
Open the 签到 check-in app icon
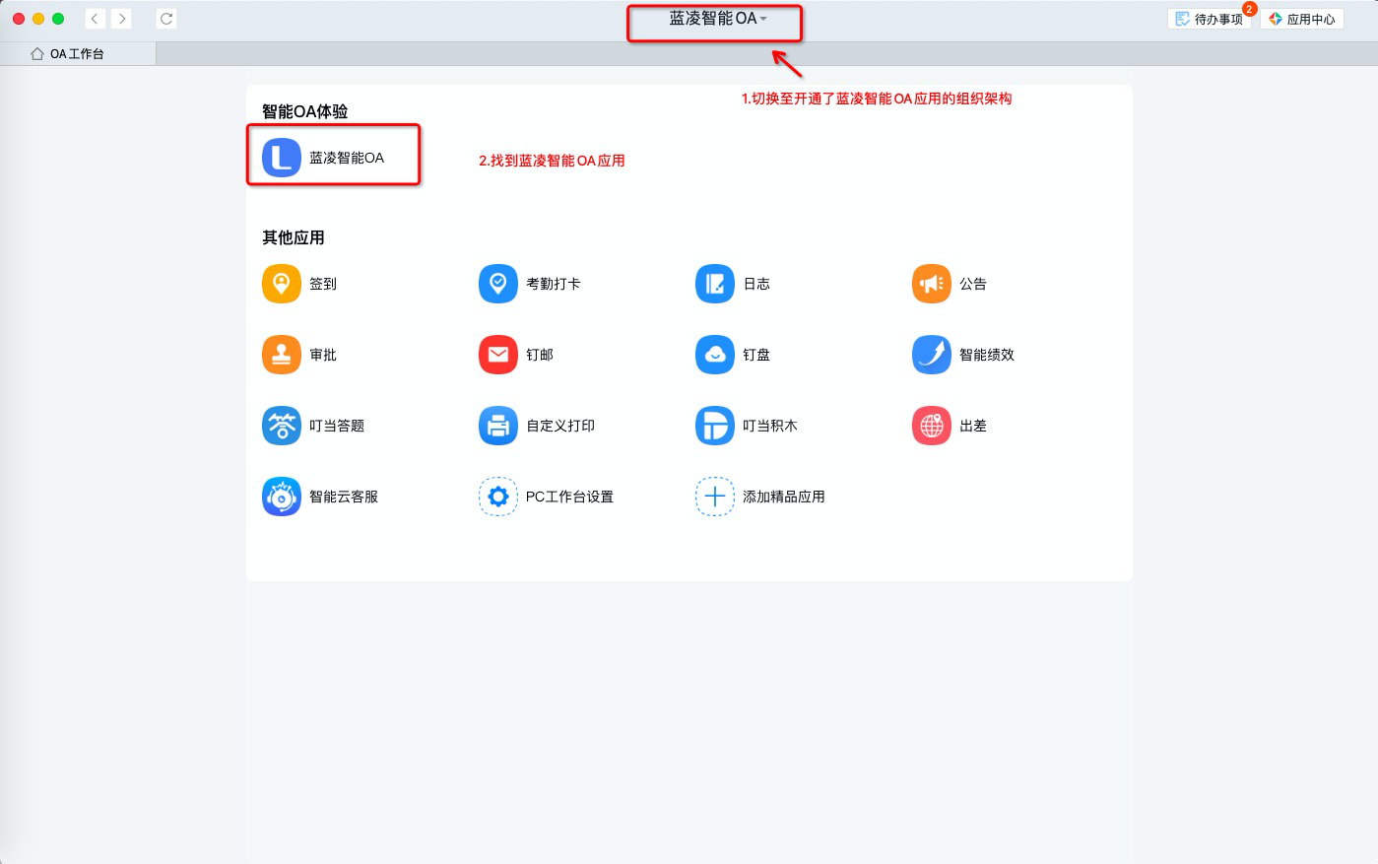point(282,284)
